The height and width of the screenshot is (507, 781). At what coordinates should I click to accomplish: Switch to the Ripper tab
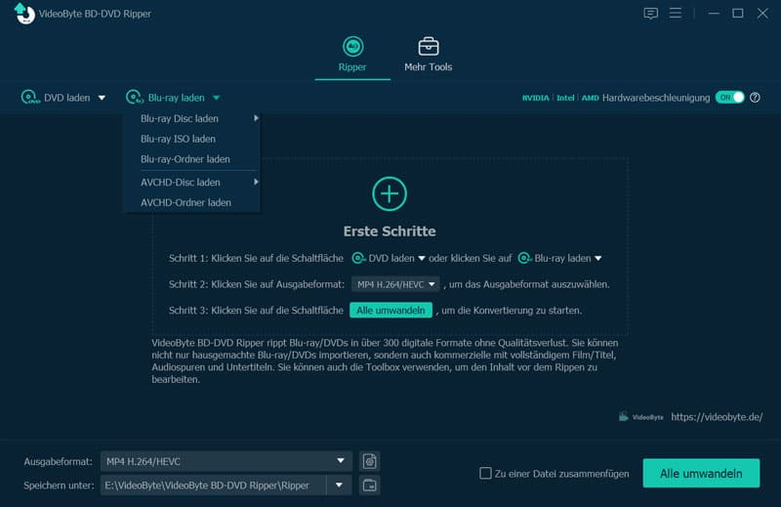point(352,55)
